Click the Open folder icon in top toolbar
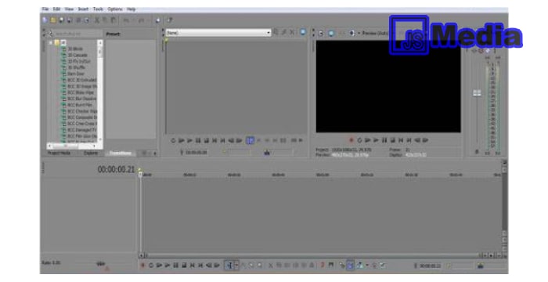Image resolution: width=548 pixels, height=282 pixels. 53,20
